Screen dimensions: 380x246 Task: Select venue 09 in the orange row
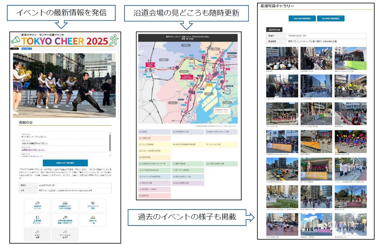point(154,157)
